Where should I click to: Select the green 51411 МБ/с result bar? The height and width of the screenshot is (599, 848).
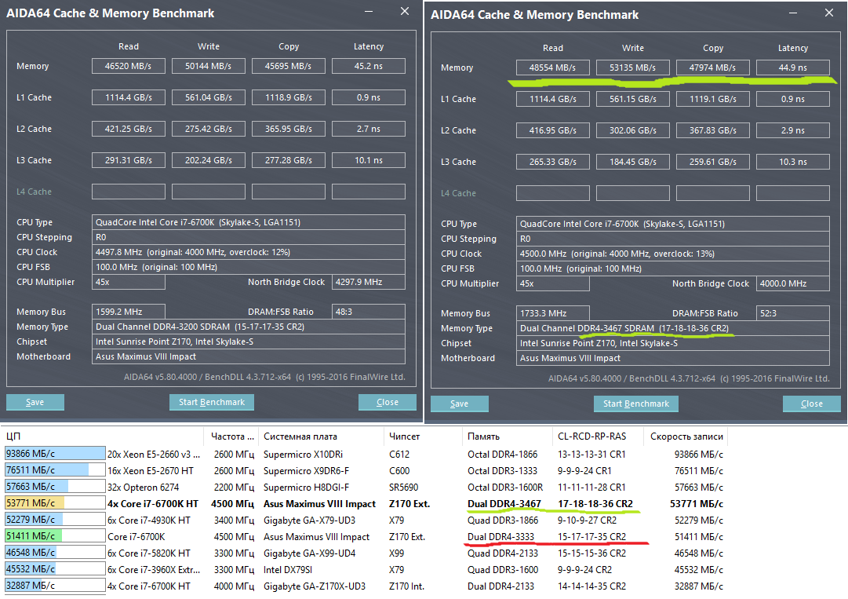[x=55, y=536]
